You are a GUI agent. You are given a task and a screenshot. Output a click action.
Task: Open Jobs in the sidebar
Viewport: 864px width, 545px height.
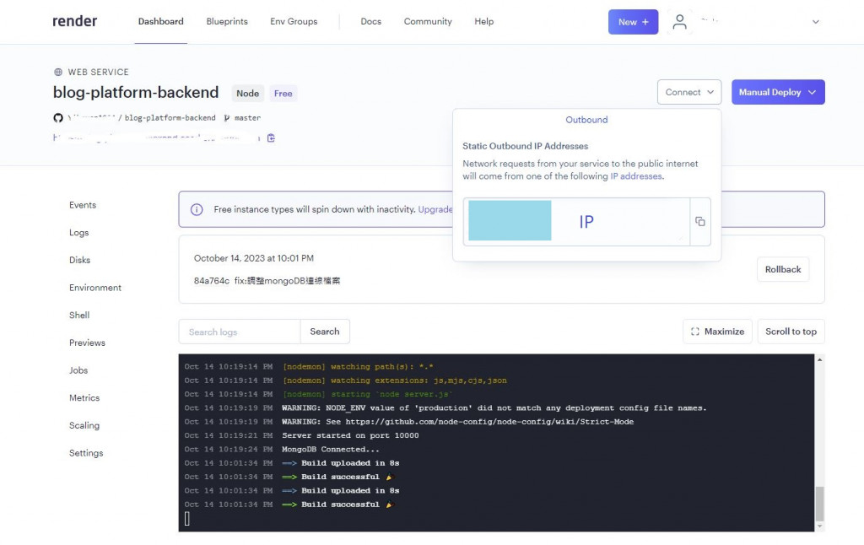point(78,370)
